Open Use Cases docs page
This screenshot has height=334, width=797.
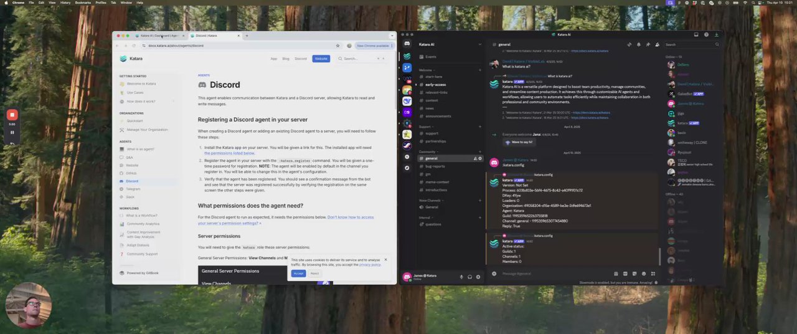pyautogui.click(x=135, y=92)
